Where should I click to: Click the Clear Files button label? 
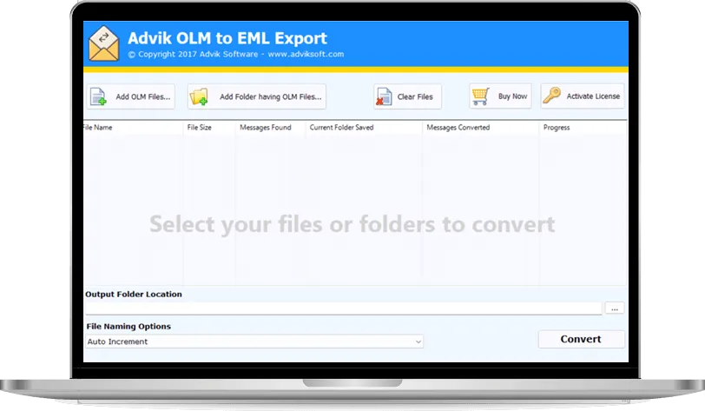tap(415, 96)
